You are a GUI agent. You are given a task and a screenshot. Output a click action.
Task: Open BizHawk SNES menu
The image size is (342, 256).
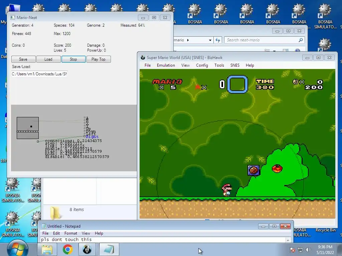tap(235, 65)
